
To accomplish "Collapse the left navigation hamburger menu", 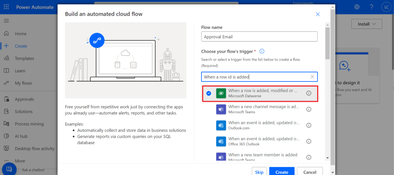I will click(x=6, y=21).
